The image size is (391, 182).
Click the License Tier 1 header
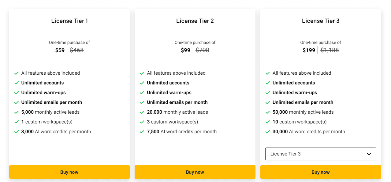click(x=69, y=21)
